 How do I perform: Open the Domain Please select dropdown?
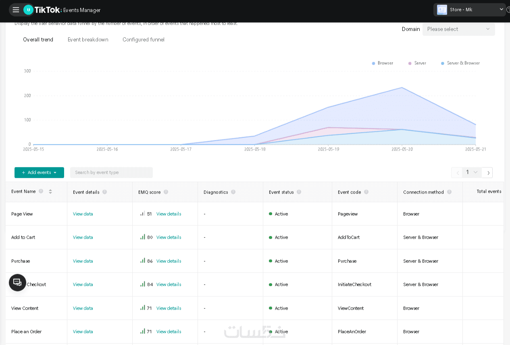point(458,29)
